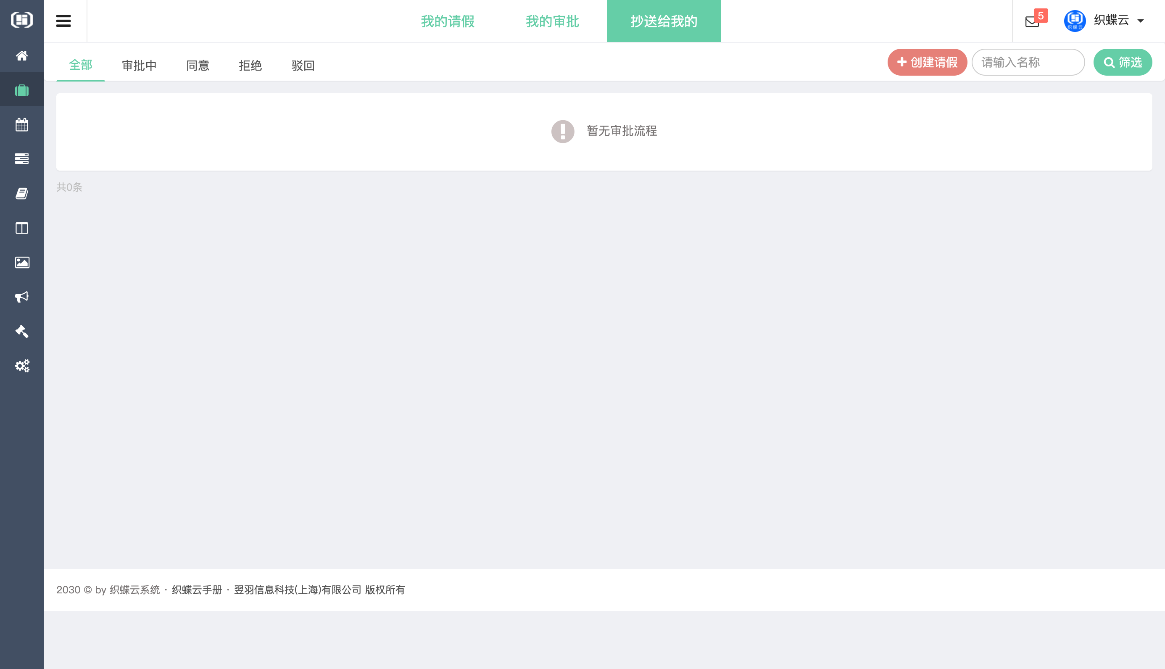The height and width of the screenshot is (669, 1165).
Task: Select the 审批中 filter tab
Action: [x=139, y=65]
